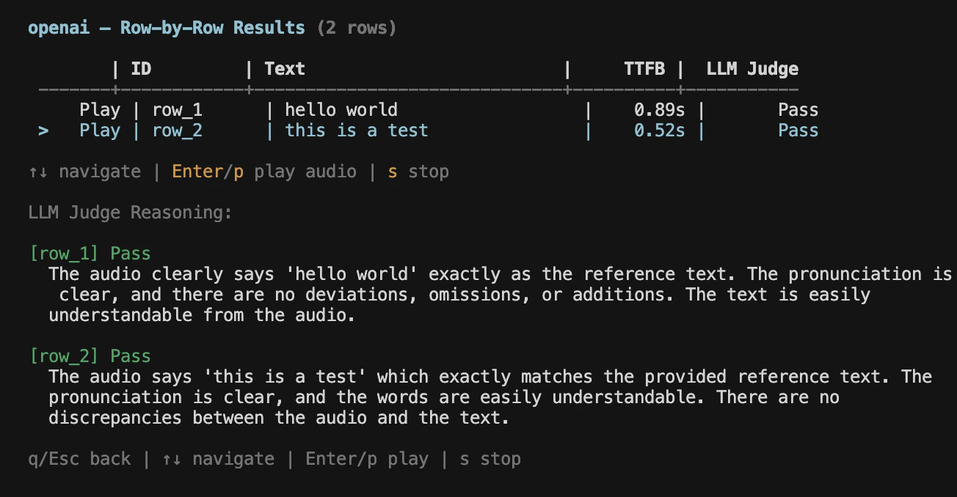Click the green Pass label for [row_1]
This screenshot has width=957, height=497.
point(129,253)
